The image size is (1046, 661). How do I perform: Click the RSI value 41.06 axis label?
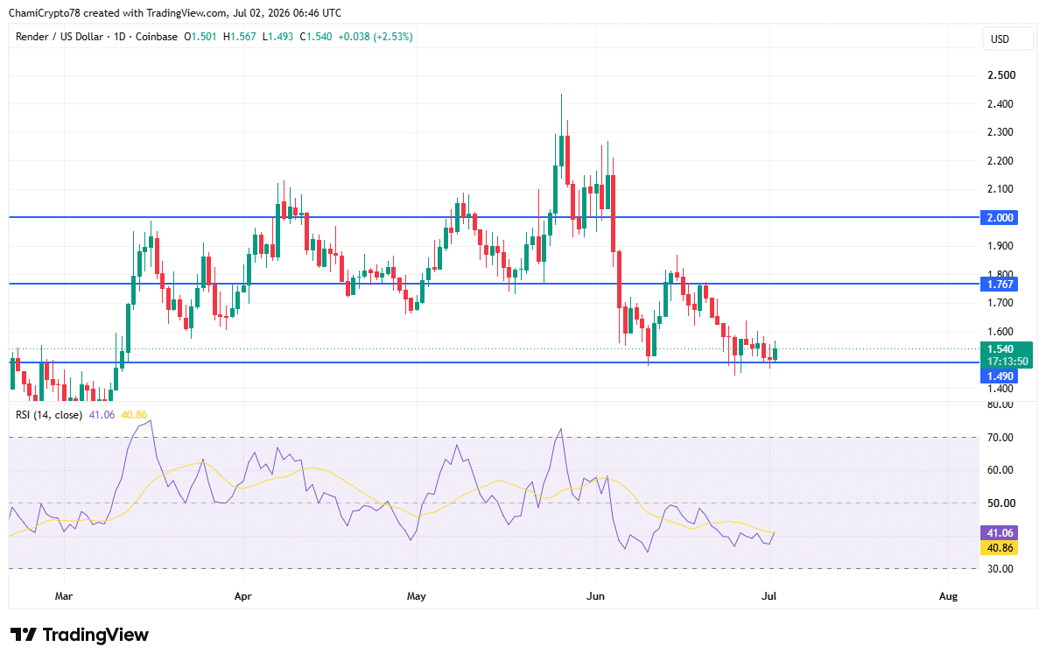[1000, 533]
